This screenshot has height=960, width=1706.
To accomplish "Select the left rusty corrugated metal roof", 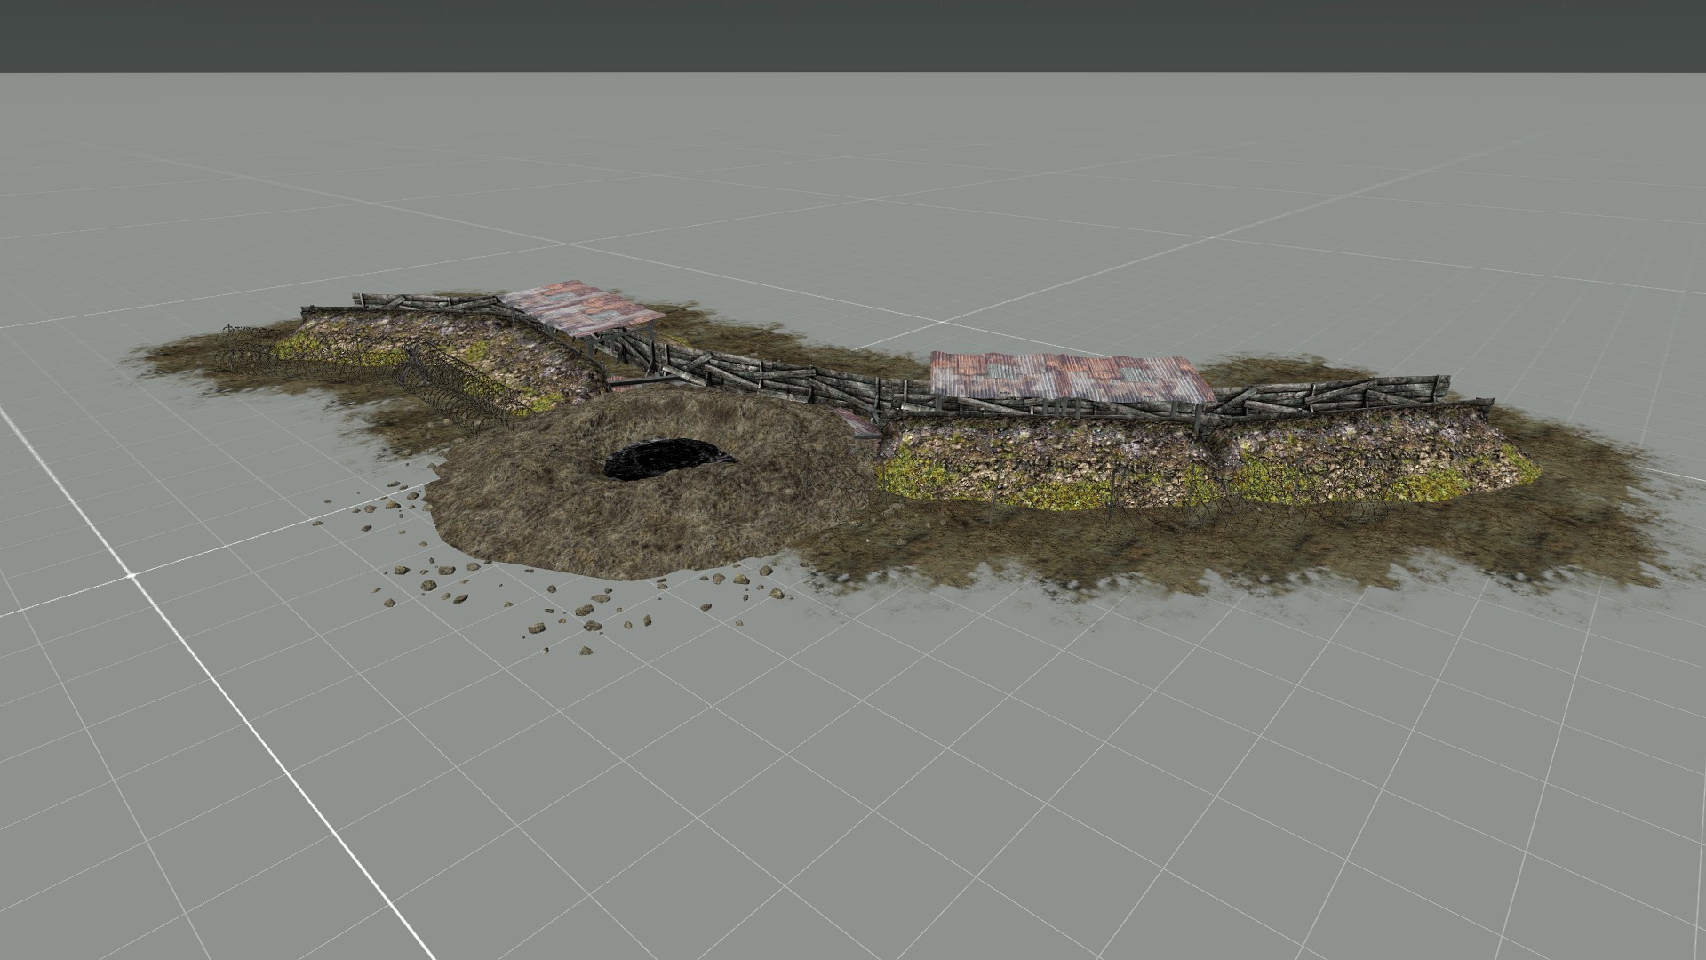I will (584, 308).
